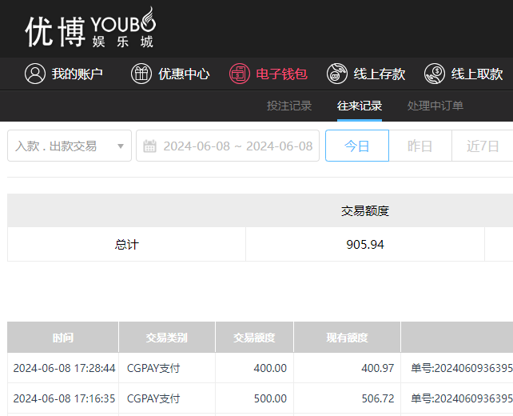Screen dimensions: 513x416
Task: Click the online withdrawal icon
Action: click(x=435, y=74)
